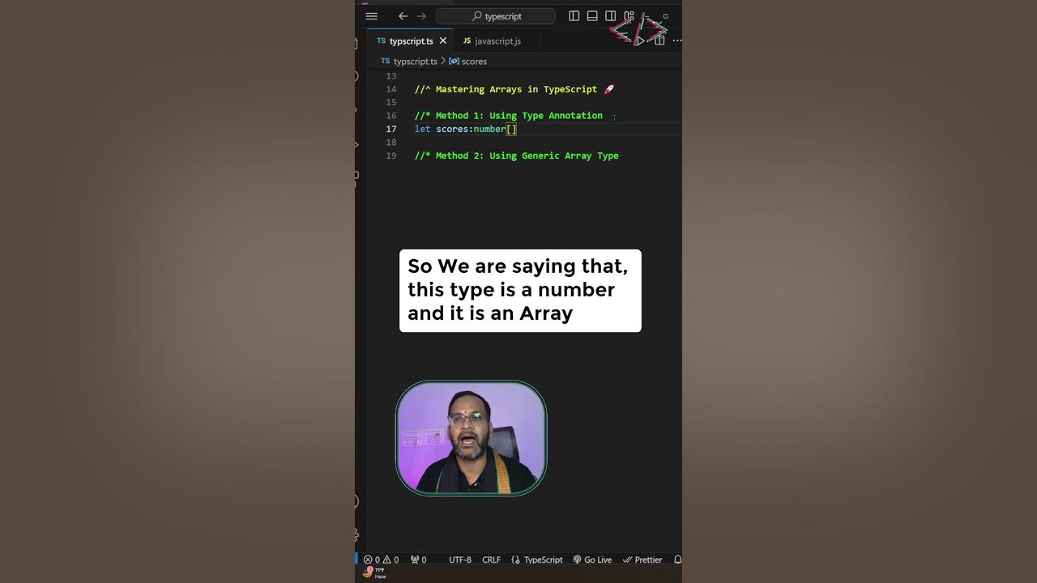The width and height of the screenshot is (1037, 583).
Task: Expand the scores symbol breadcrumb
Action: [x=467, y=62]
